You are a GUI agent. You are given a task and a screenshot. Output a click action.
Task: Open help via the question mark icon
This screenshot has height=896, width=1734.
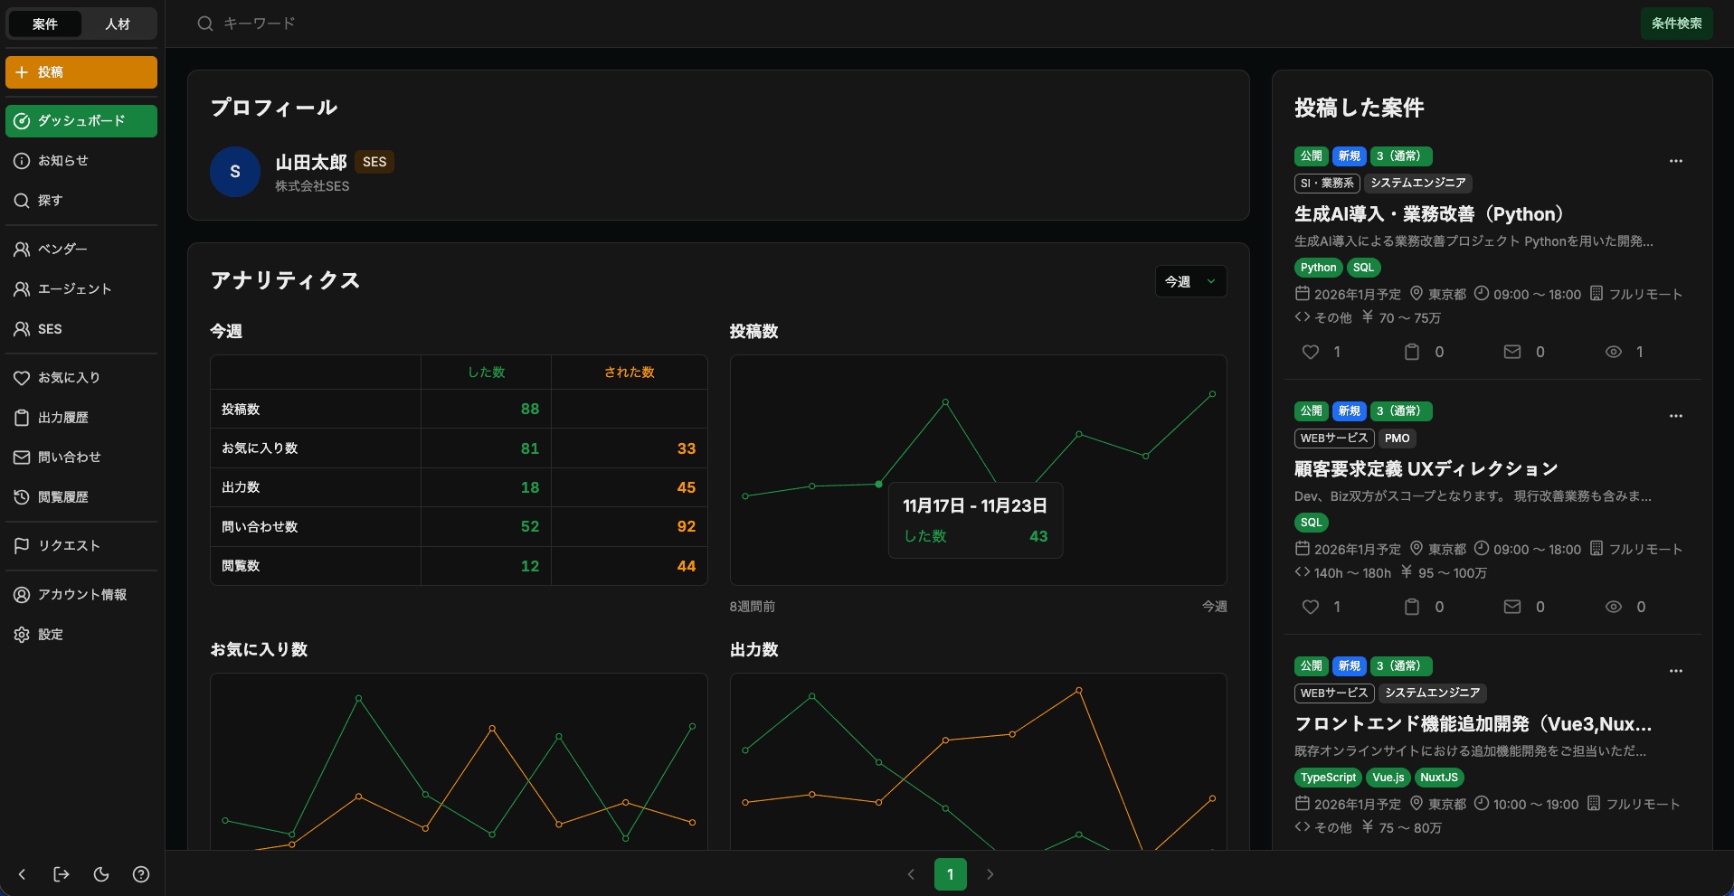coord(141,874)
